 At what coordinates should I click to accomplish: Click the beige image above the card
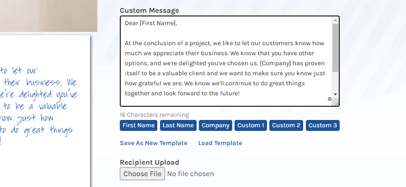48,16
